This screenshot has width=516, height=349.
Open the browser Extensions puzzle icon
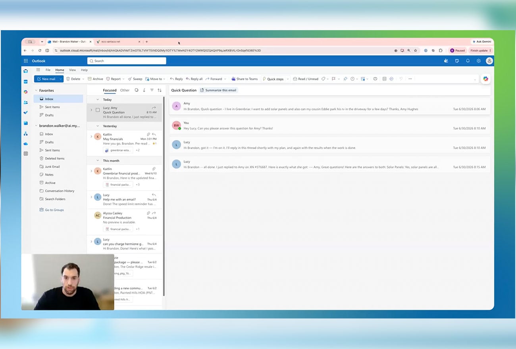coord(441,50)
